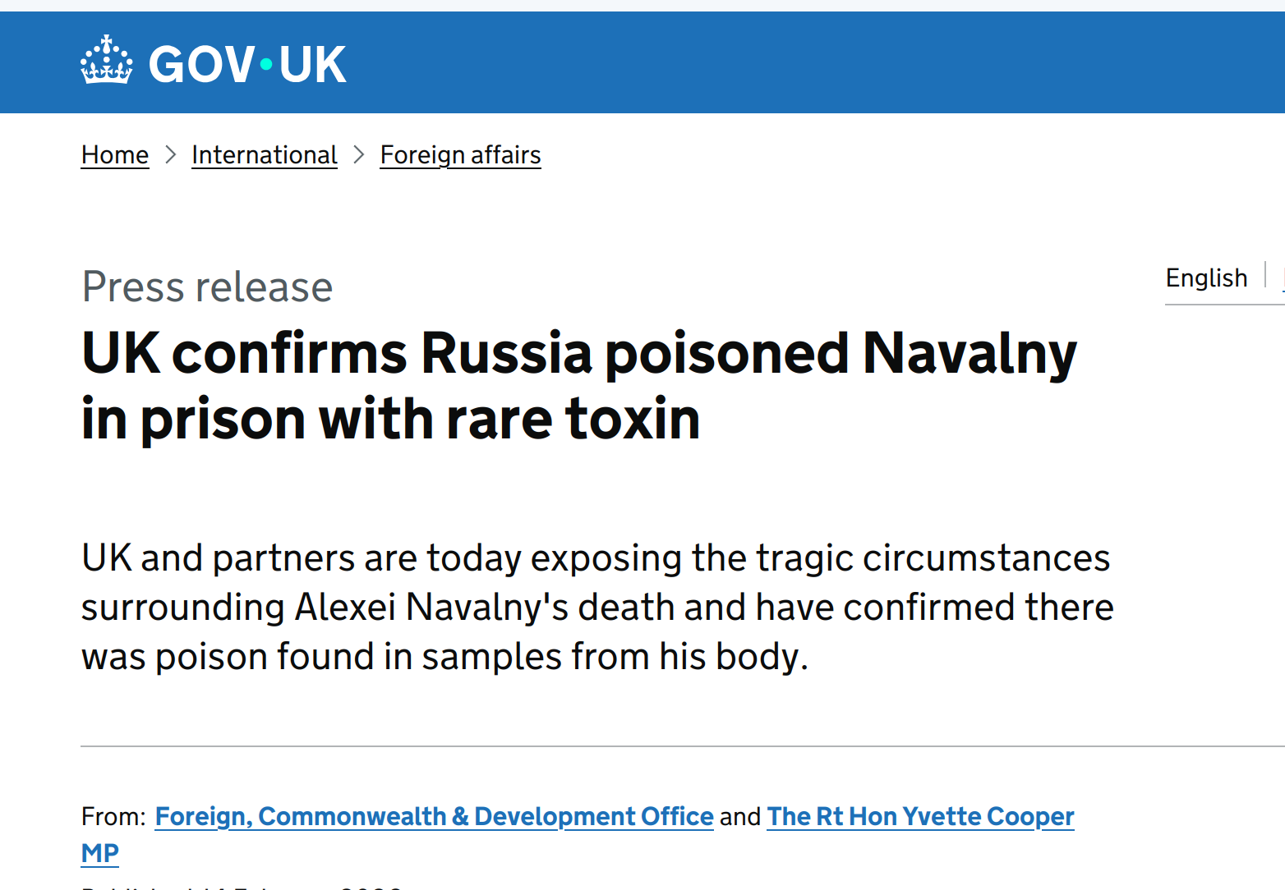Click the "Press release" label above the headline
The height and width of the screenshot is (890, 1285).
tap(207, 287)
